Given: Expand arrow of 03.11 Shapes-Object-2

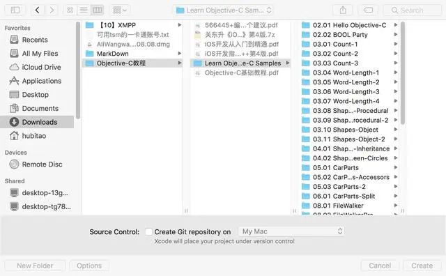Looking at the screenshot, I should pos(396,139).
